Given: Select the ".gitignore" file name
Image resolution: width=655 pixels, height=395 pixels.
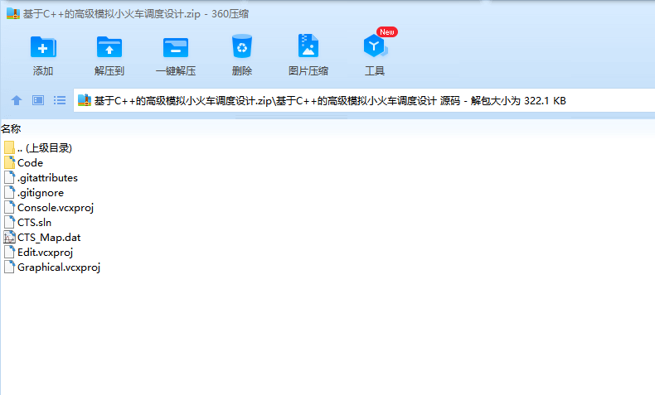Looking at the screenshot, I should click(41, 193).
